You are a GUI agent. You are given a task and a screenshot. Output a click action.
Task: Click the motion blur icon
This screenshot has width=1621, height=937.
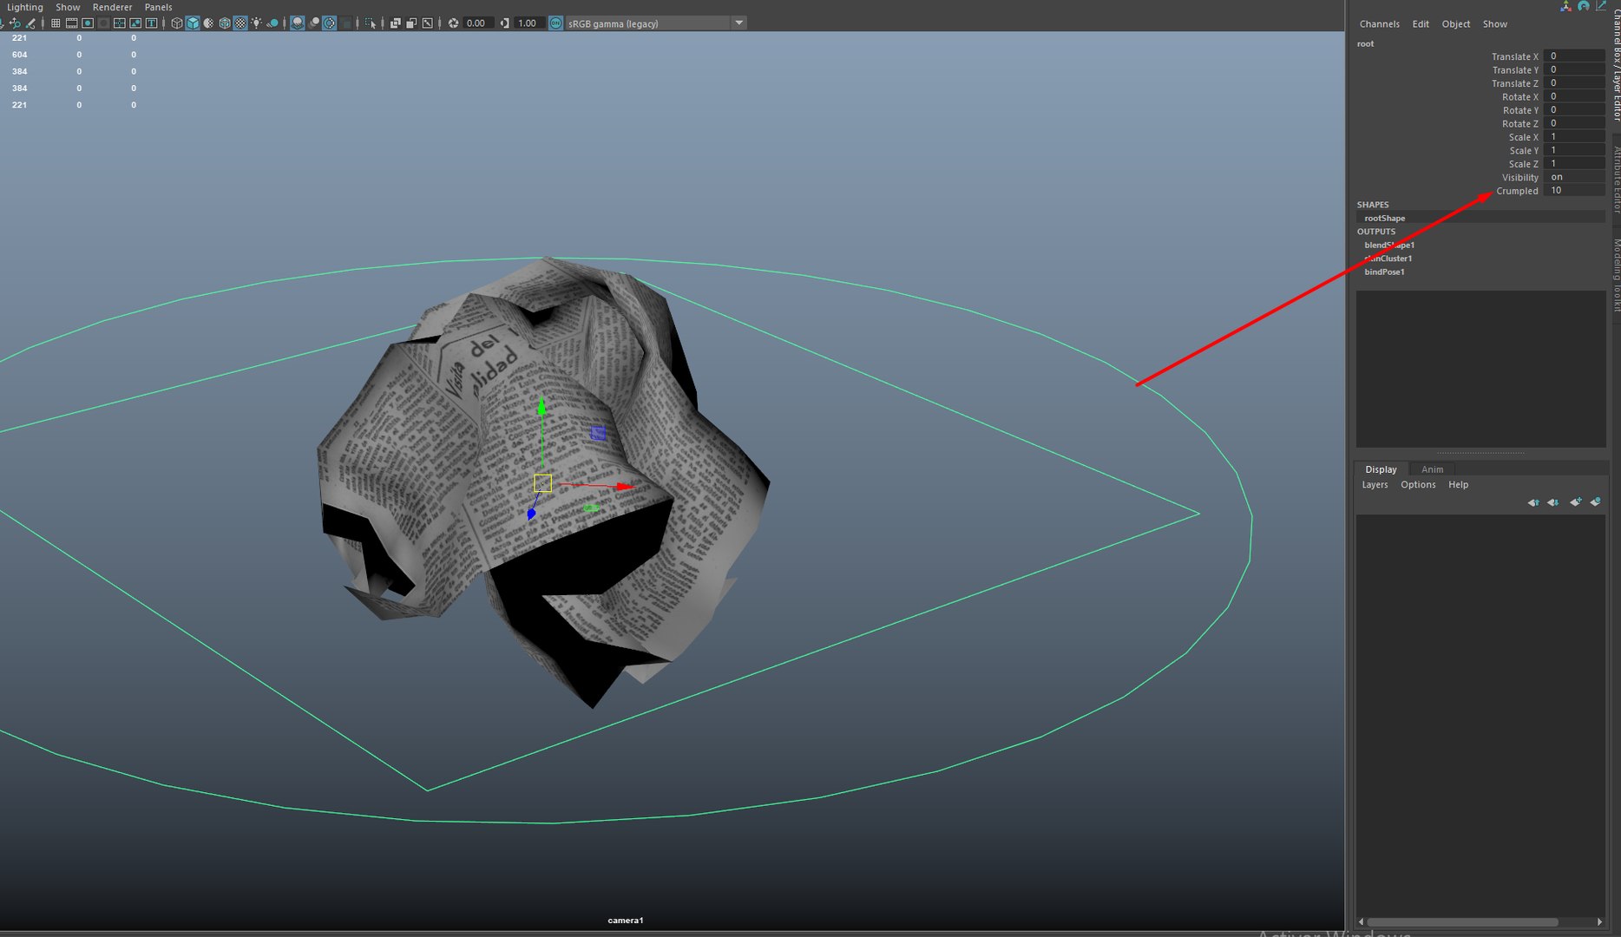coord(313,23)
